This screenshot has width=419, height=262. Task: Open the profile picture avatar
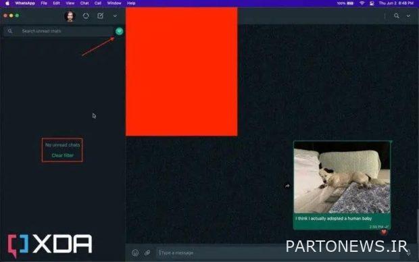pyautogui.click(x=70, y=16)
